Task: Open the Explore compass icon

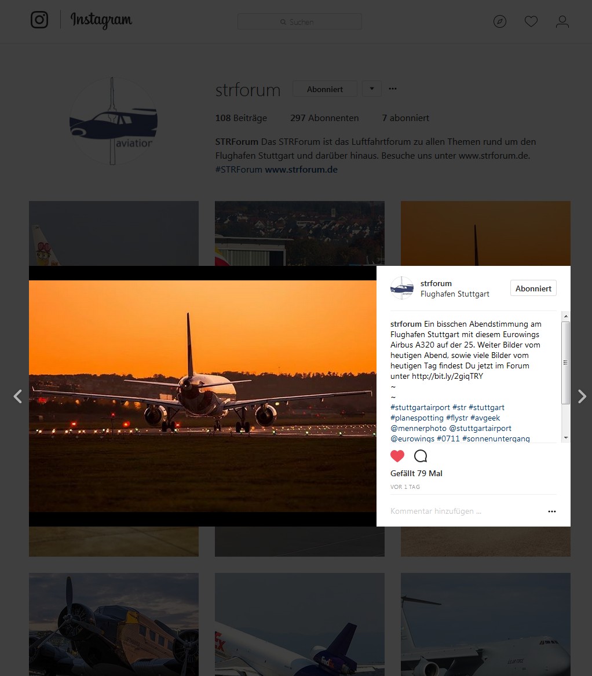Action: click(x=500, y=21)
